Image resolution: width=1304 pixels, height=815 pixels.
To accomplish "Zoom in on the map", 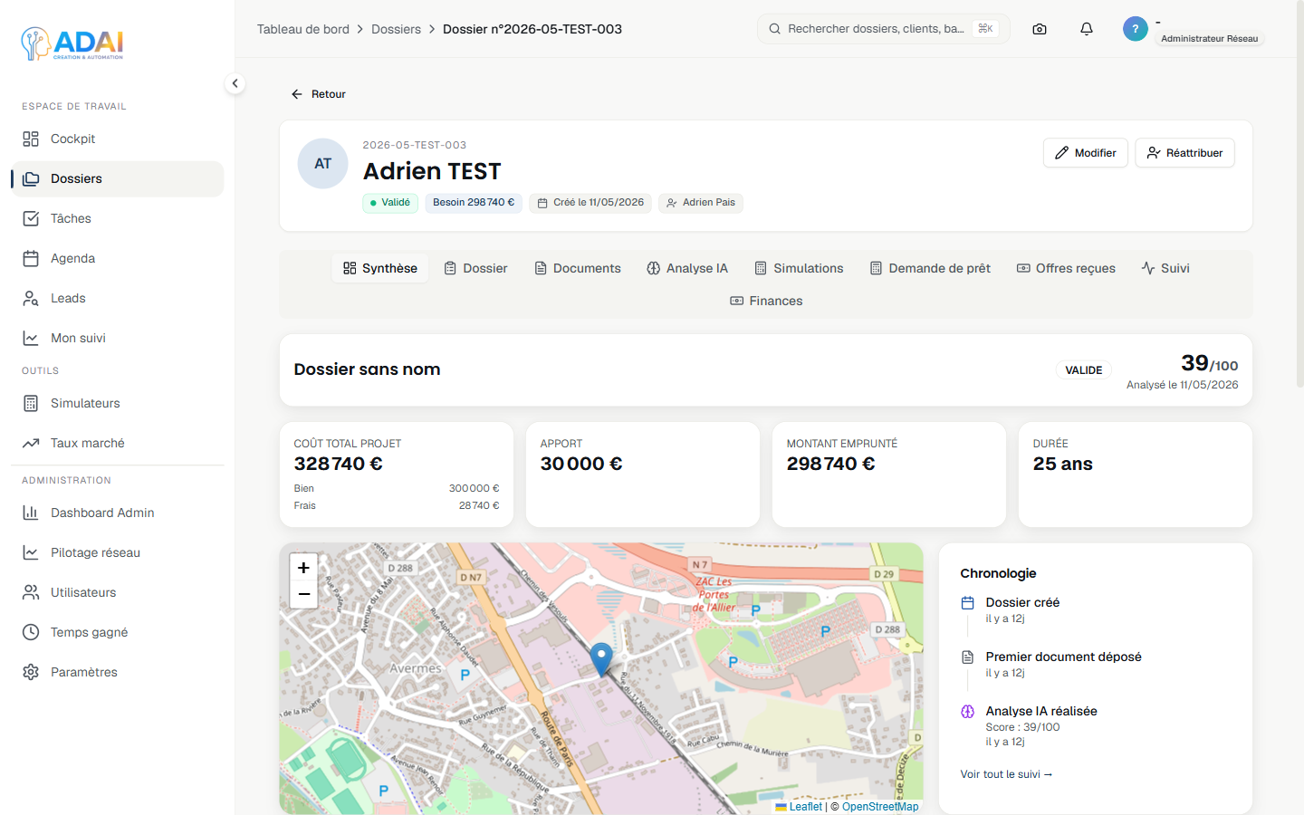I will tap(304, 568).
